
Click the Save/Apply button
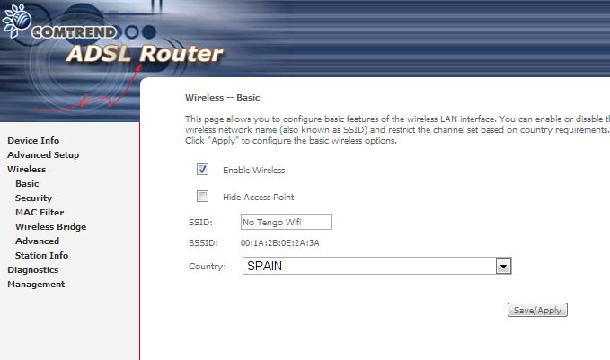coord(537,310)
